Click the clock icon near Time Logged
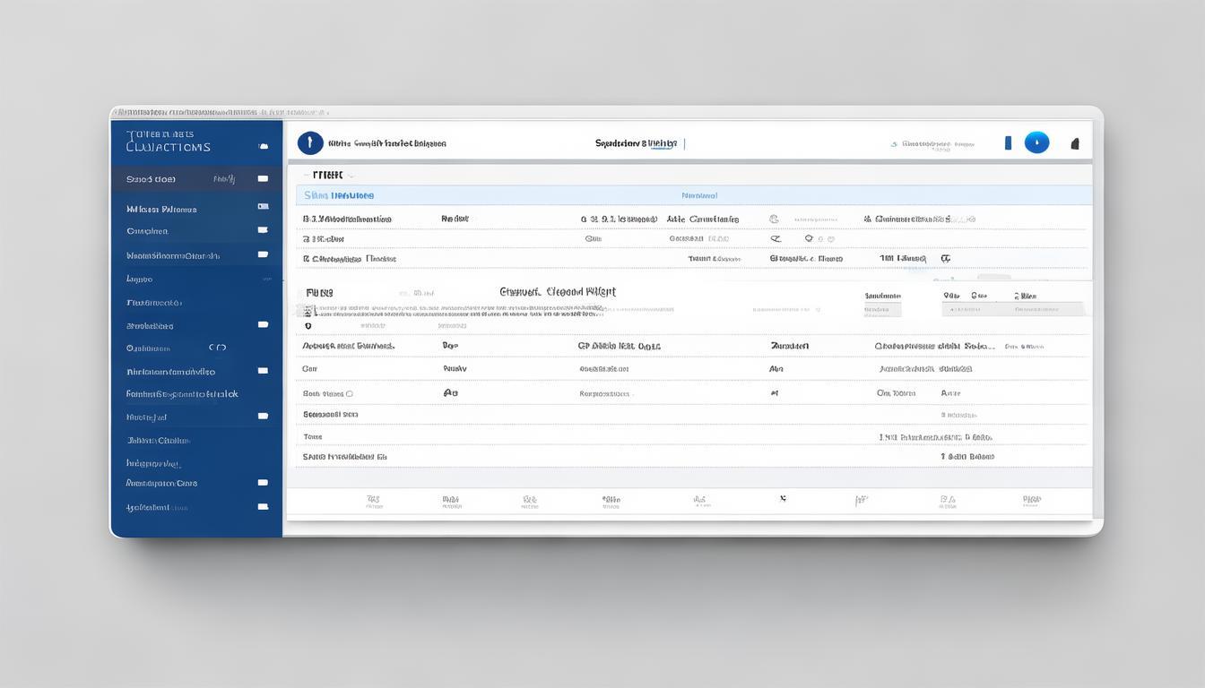1205x688 pixels. (945, 258)
